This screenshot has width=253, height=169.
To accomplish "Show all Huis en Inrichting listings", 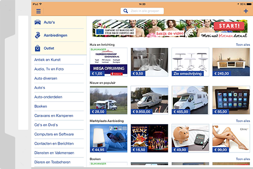I will [x=243, y=45].
